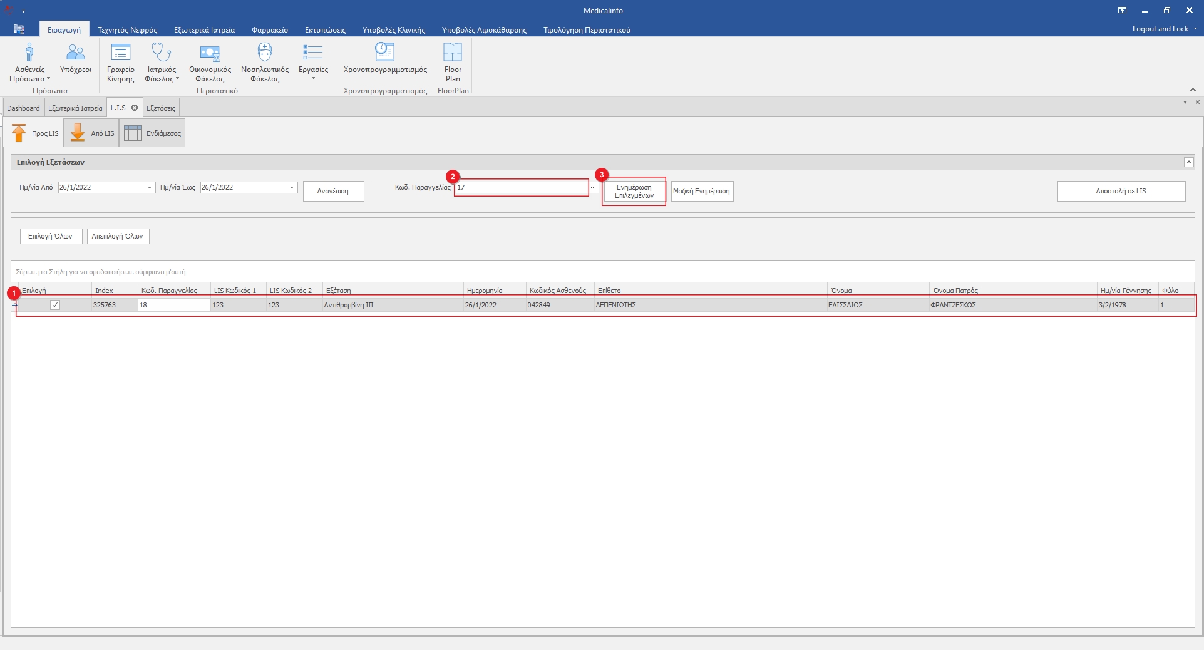Expand the Ημ/νία Έως date dropdown

pyautogui.click(x=292, y=188)
